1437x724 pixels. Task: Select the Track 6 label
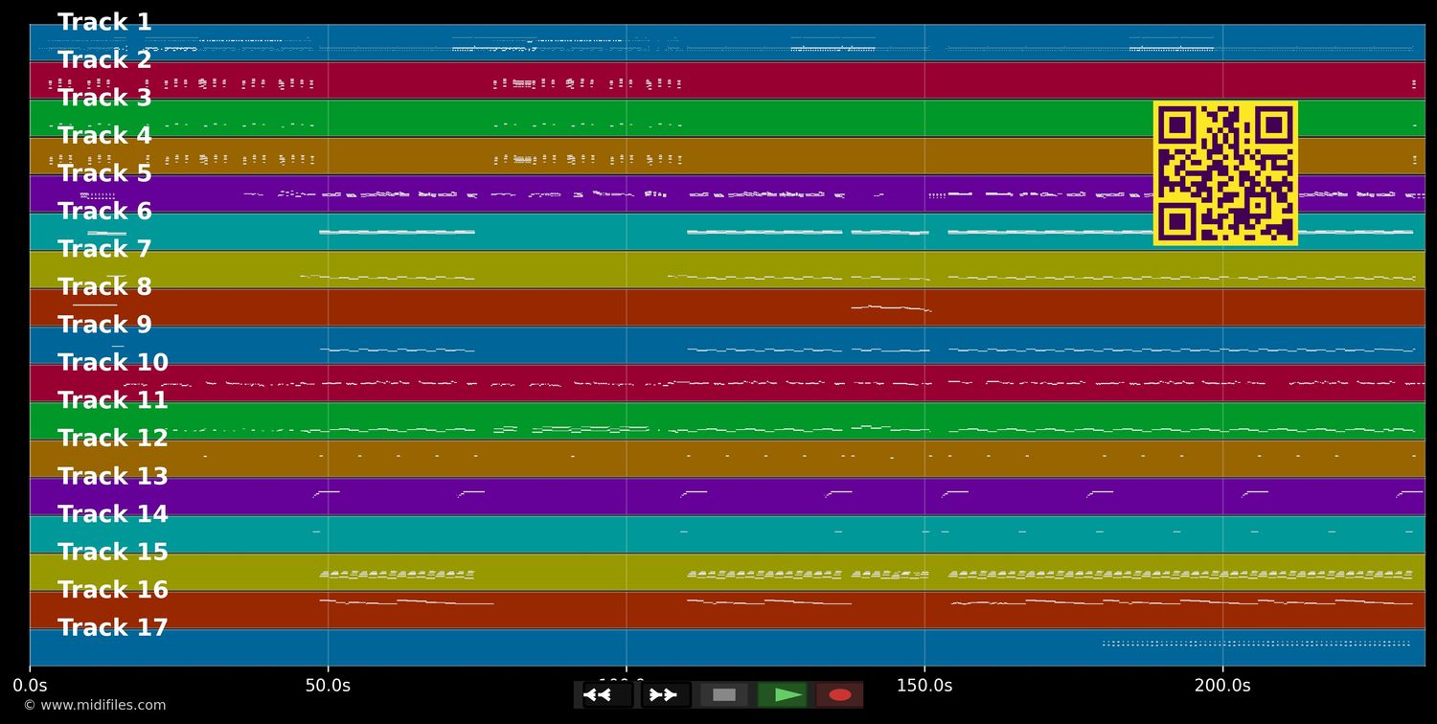tap(104, 212)
